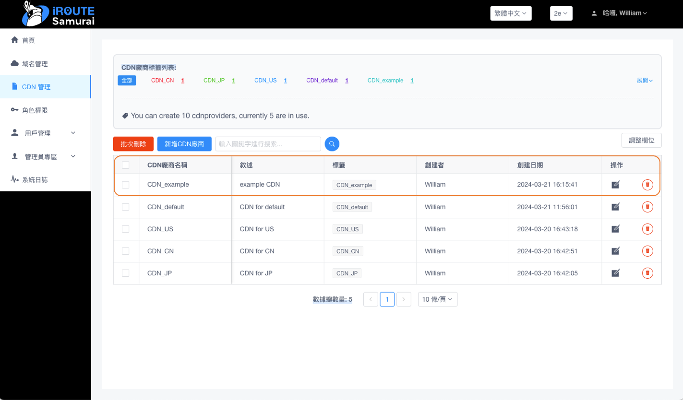Click the keyword search input field

pos(268,144)
